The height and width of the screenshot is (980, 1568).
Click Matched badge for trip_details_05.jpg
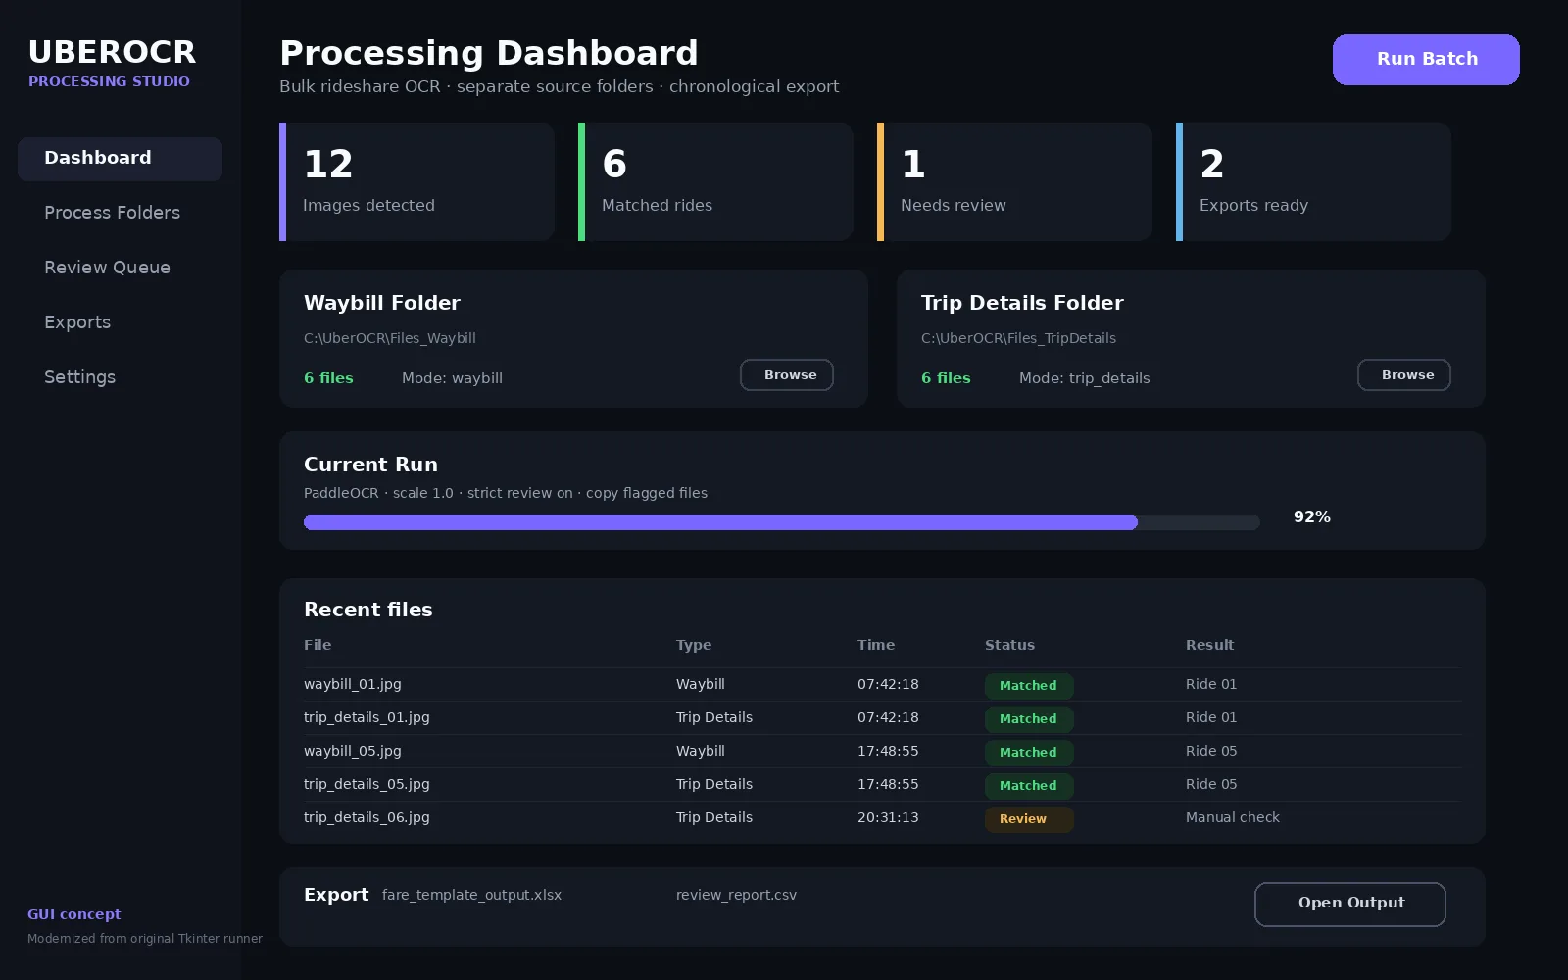pos(1029,786)
